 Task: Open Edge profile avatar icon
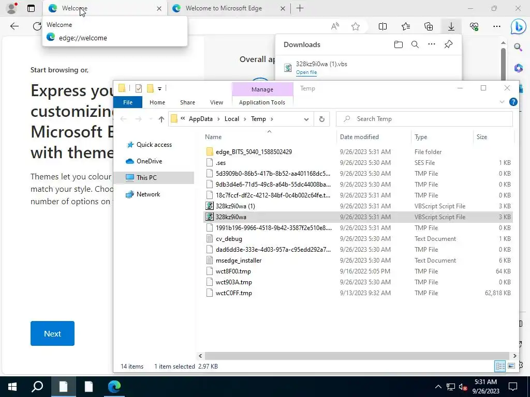coord(12,8)
